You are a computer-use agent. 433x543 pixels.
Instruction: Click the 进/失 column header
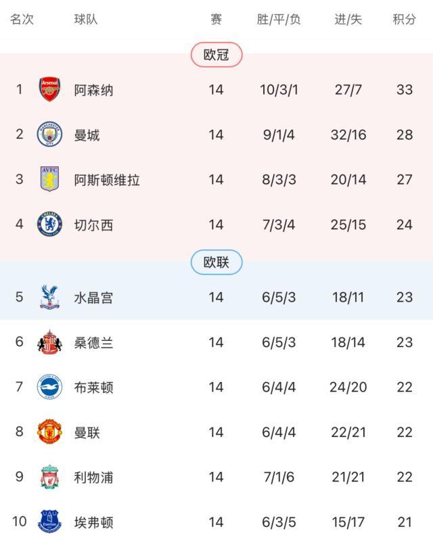tap(348, 19)
